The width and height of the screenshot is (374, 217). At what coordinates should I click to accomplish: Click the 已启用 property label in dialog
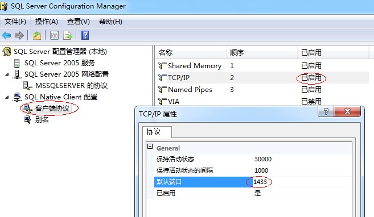[x=166, y=193]
